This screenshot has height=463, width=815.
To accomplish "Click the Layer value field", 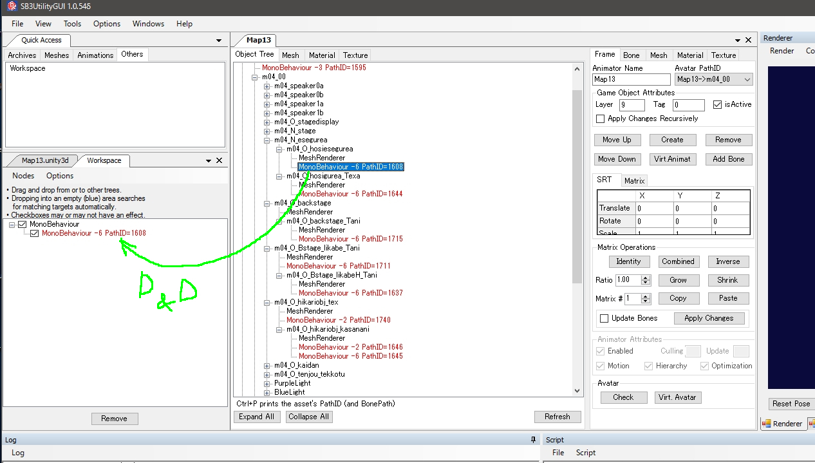I will click(632, 105).
